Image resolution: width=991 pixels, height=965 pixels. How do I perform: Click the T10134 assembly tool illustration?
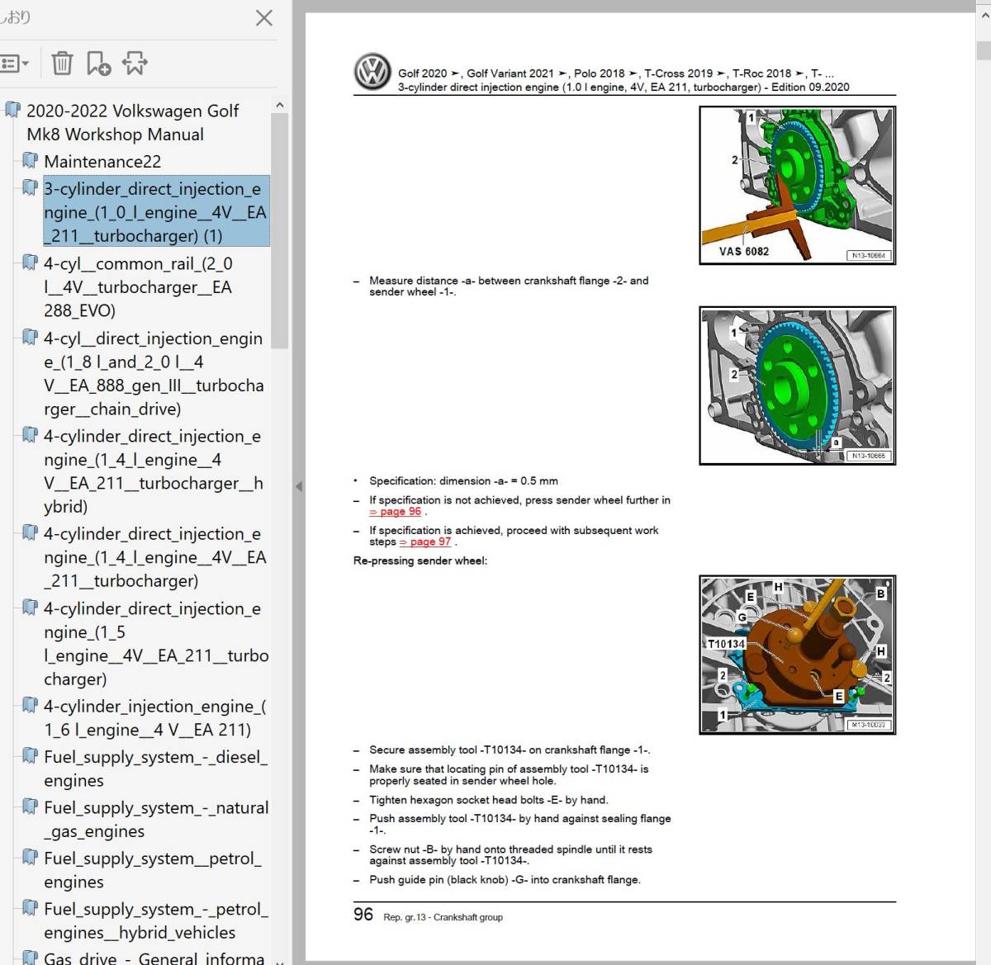[x=797, y=655]
